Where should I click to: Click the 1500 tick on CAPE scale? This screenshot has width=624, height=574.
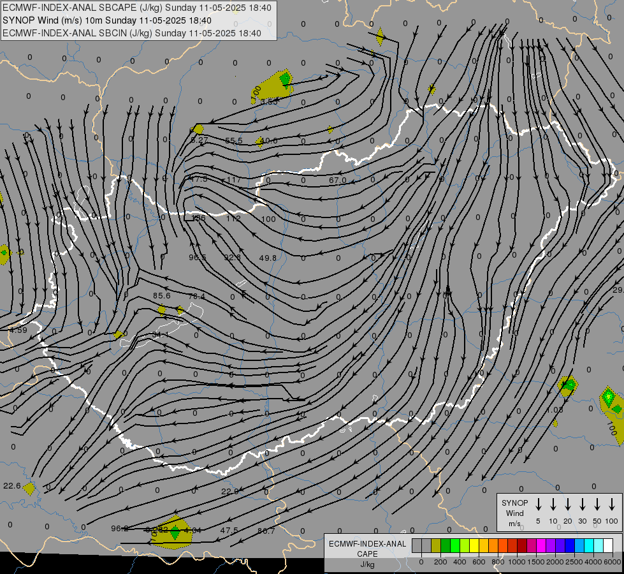tap(535, 562)
